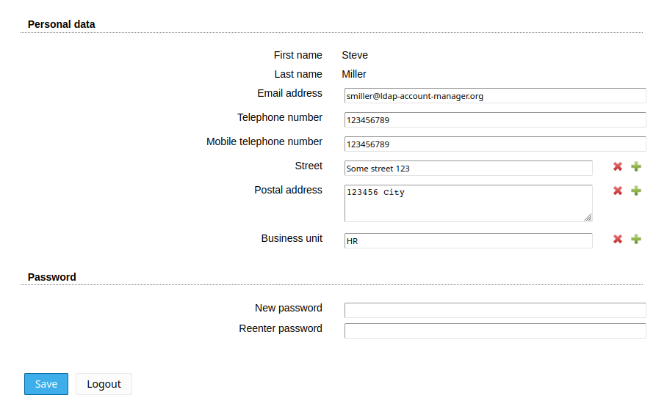Image resolution: width=667 pixels, height=417 pixels.
Task: Select the Mobile telephone number field
Action: point(494,144)
